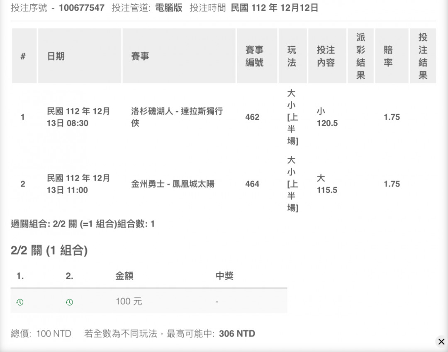Click match number 462
Screen dimensions: 448x352
point(252,117)
